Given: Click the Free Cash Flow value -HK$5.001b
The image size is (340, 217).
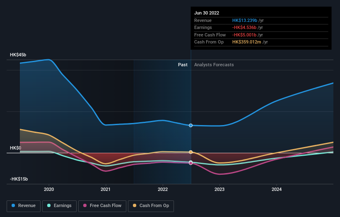Looking at the screenshot, I should coord(244,35).
